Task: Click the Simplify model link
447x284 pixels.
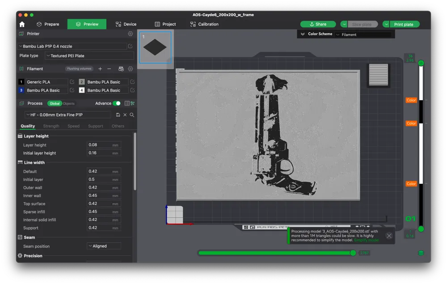Action: point(366,240)
